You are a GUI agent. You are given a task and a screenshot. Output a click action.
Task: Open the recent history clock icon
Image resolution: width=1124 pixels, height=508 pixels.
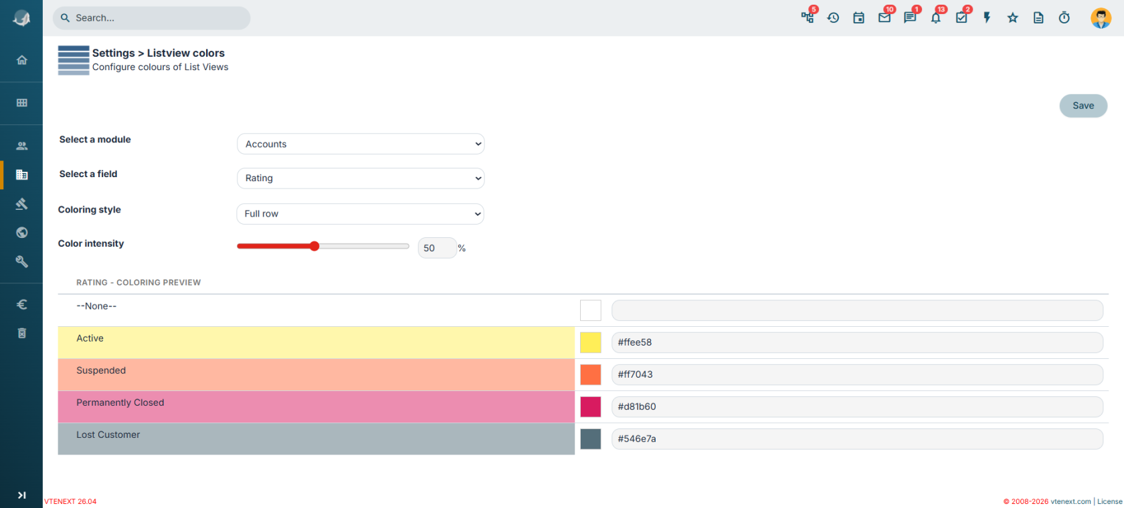833,18
